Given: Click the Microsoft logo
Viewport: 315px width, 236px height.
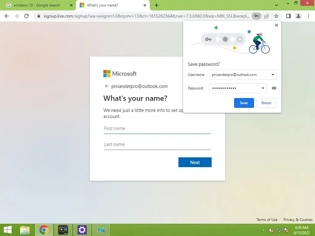Looking at the screenshot, I should 120,74.
